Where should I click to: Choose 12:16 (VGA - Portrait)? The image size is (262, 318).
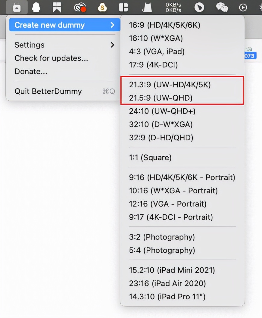[x=182, y=204]
